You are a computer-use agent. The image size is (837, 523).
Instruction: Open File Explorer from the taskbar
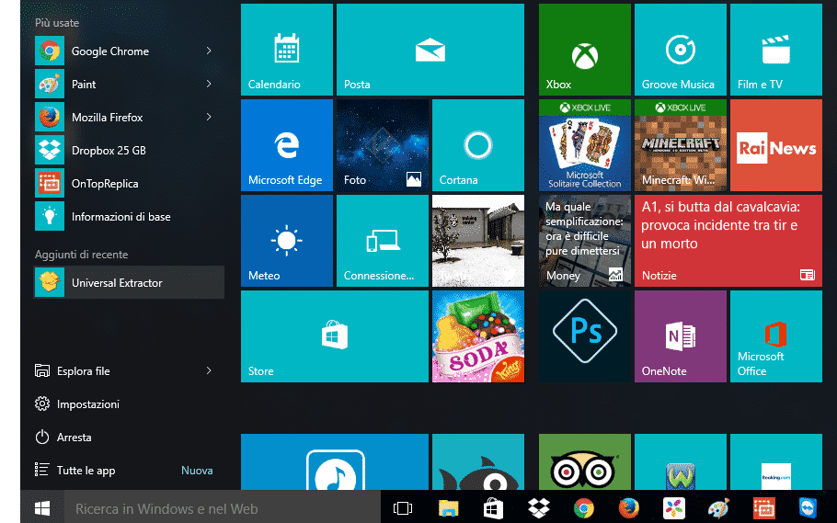[x=449, y=508]
